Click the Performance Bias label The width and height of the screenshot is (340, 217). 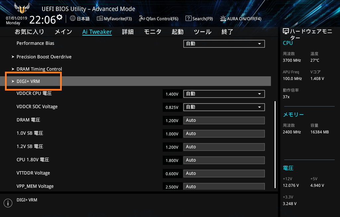35,43
